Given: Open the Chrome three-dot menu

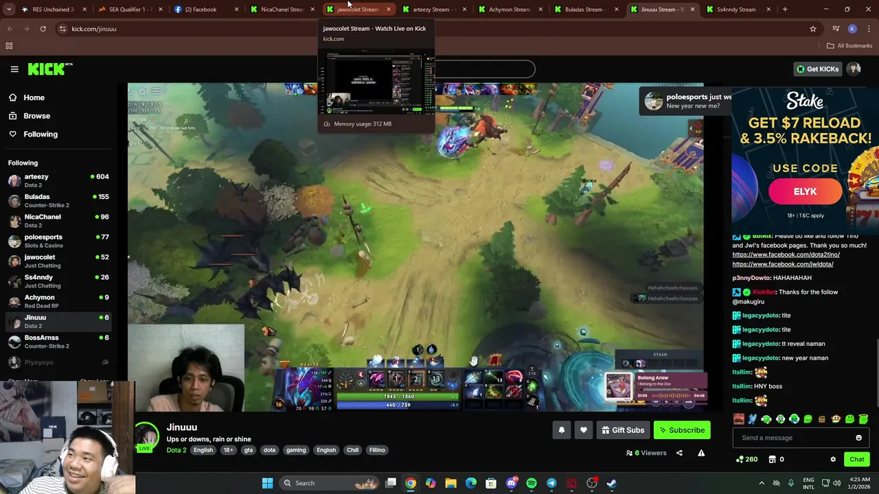Looking at the screenshot, I should pos(869,29).
